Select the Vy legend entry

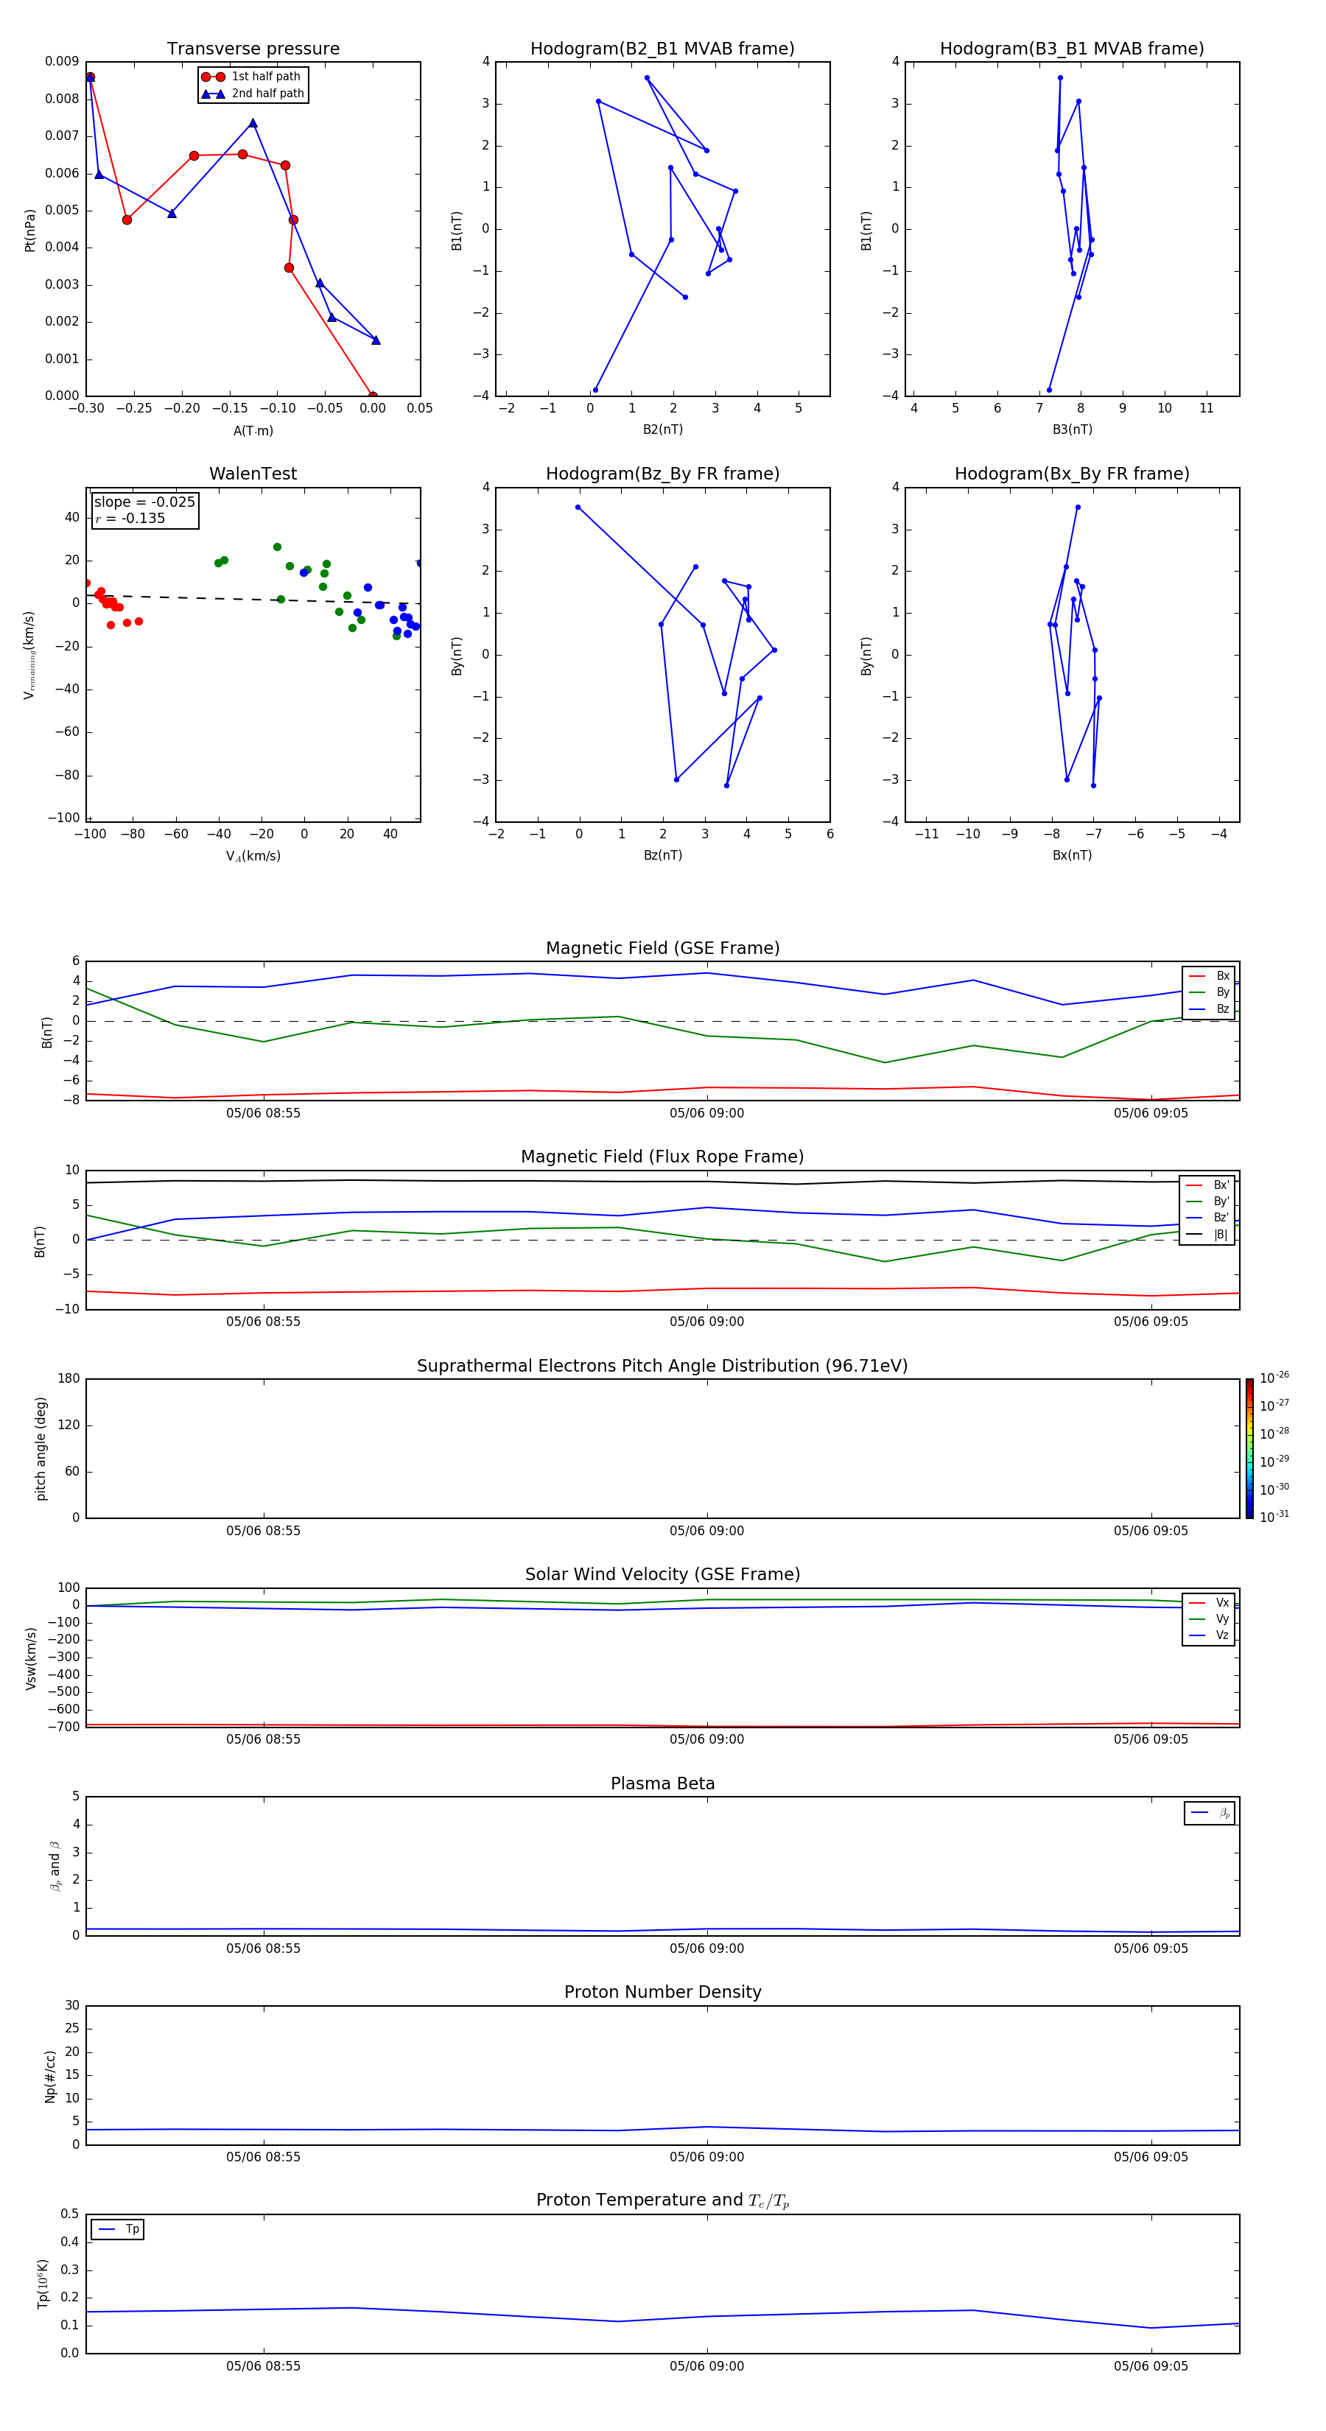(x=1209, y=1618)
